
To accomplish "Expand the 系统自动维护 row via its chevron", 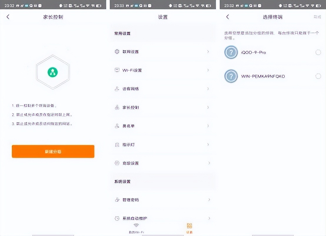I will (209, 218).
